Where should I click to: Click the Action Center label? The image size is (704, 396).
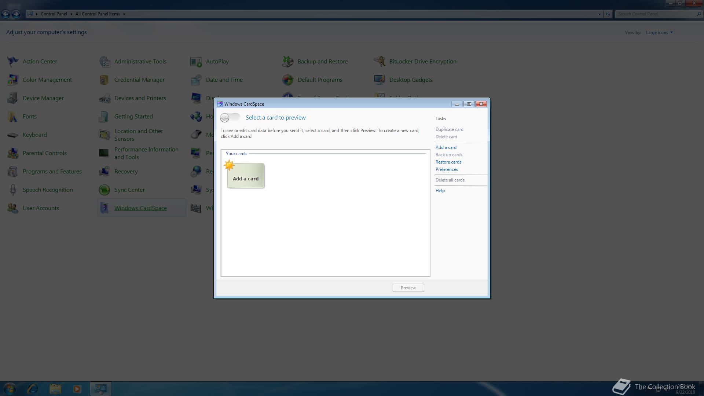[x=40, y=61]
